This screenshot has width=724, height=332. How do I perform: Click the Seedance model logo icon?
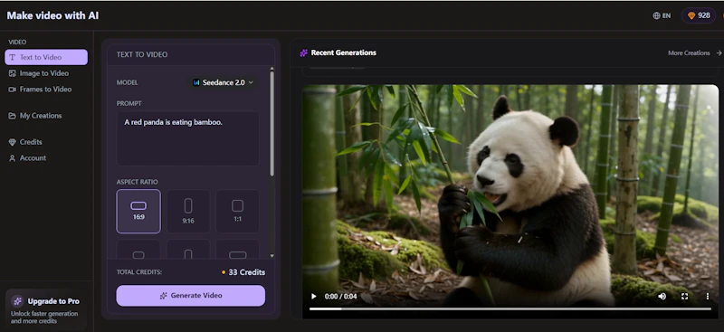point(196,82)
